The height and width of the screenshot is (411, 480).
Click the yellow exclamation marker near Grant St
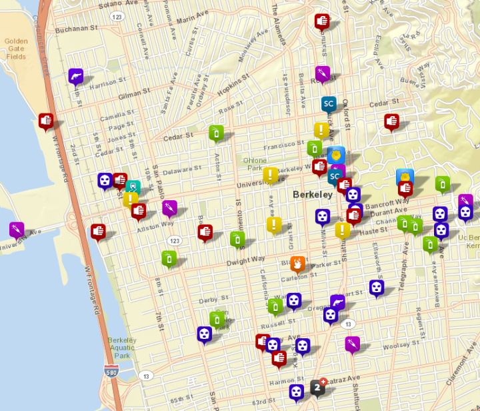click(274, 225)
